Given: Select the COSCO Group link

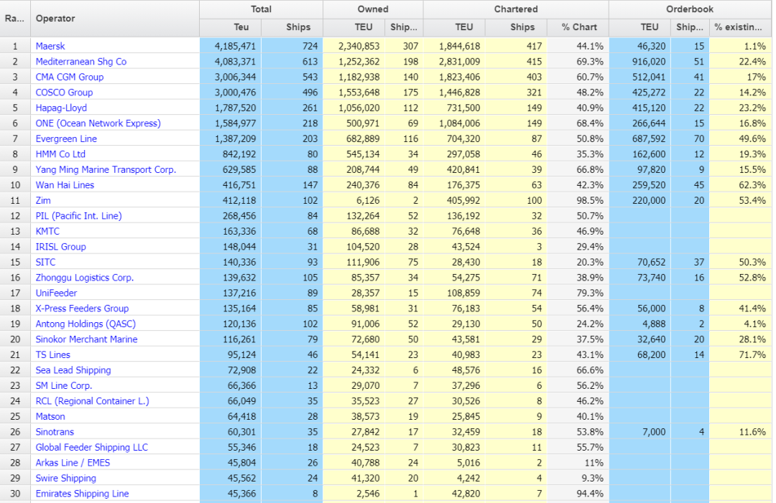Looking at the screenshot, I should pyautogui.click(x=64, y=93).
